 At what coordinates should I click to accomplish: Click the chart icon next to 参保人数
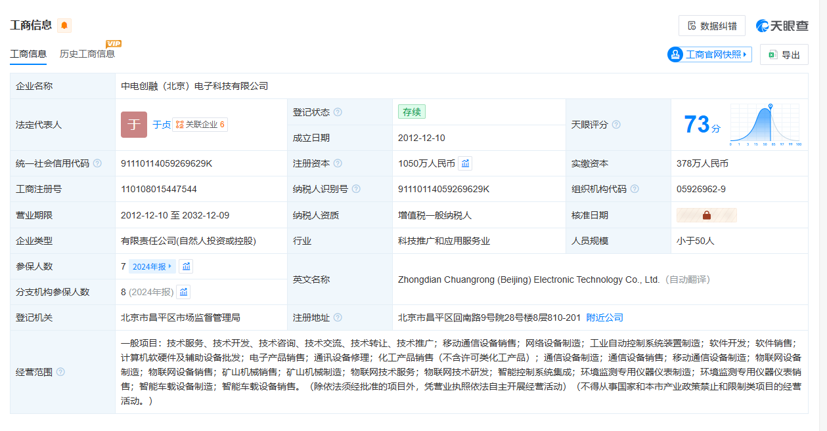pos(187,266)
